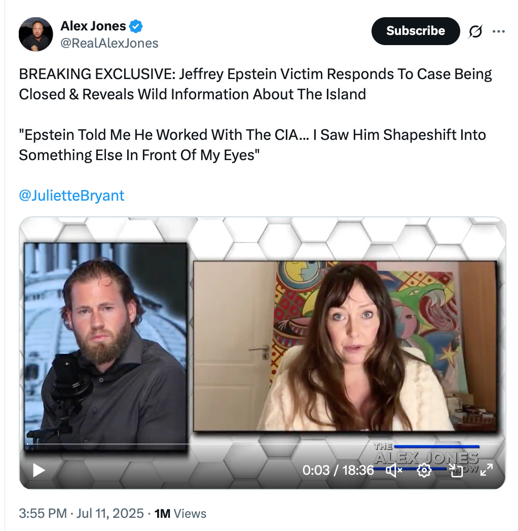Viewport: 518px width, 531px height.
Task: Click the woman guest's video frame
Action: pos(345,346)
